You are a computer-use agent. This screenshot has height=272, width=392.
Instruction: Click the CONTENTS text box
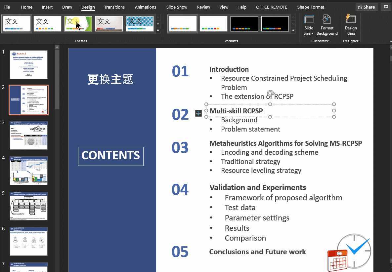[x=111, y=156]
